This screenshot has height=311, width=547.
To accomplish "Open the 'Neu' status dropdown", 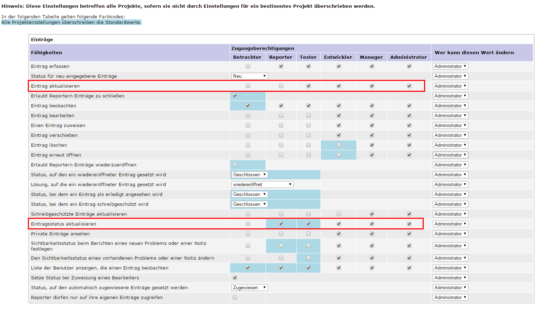I will [x=249, y=76].
